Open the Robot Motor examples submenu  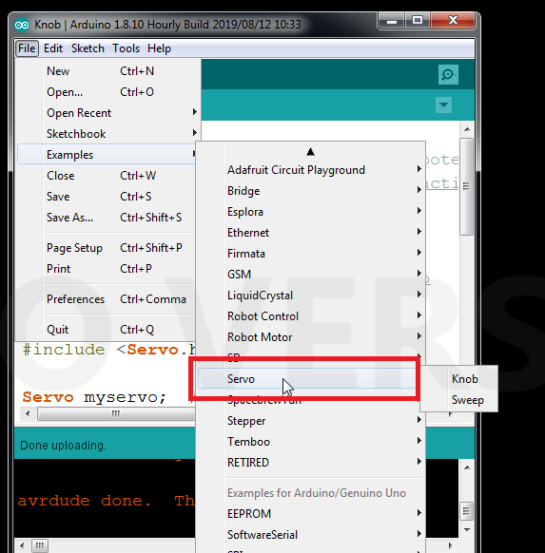click(x=311, y=337)
